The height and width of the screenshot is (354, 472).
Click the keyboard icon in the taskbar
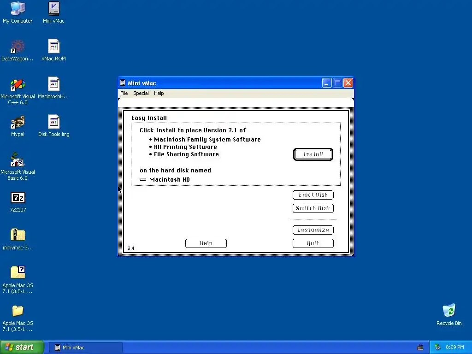point(420,348)
